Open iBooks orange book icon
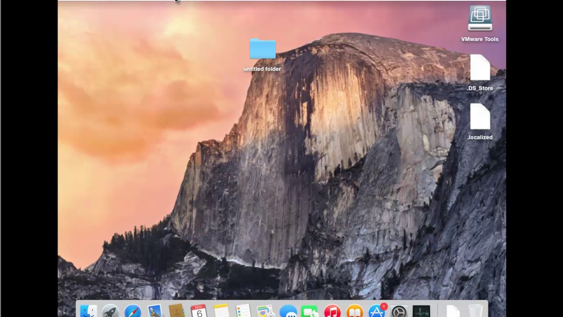 point(355,311)
